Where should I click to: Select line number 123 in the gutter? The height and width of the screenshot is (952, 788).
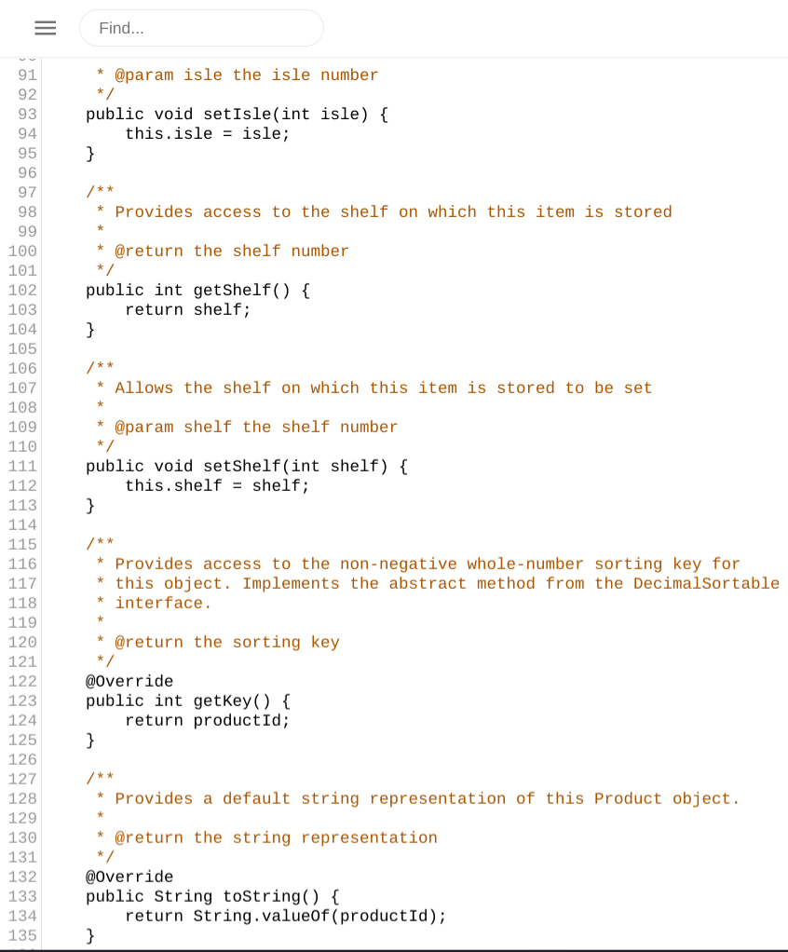(22, 700)
